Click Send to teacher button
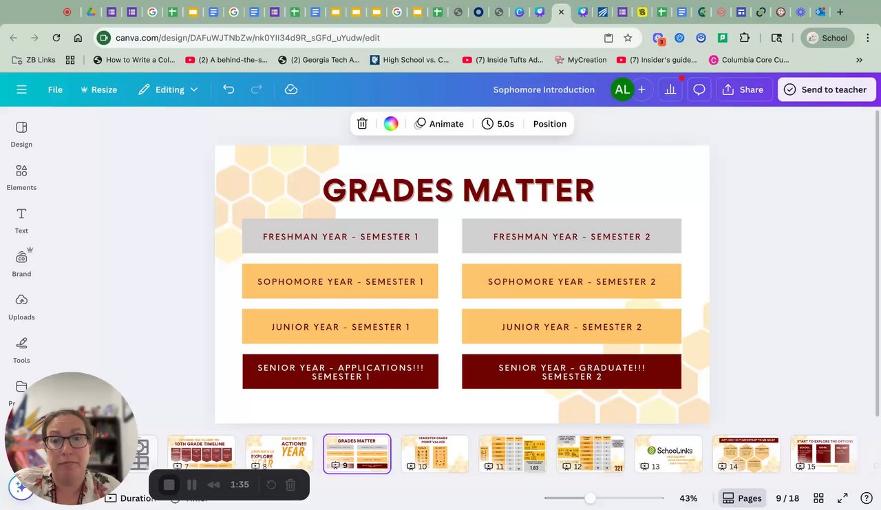The width and height of the screenshot is (881, 510). tap(827, 89)
